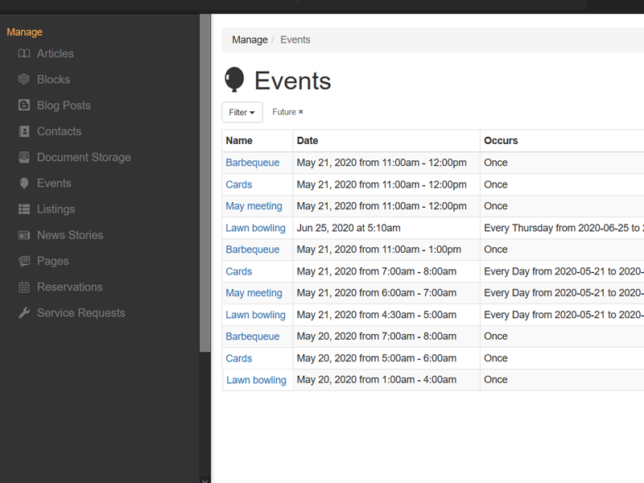Click the Document Storage drive icon
Screen dimensions: 644x483
[x=24, y=157]
